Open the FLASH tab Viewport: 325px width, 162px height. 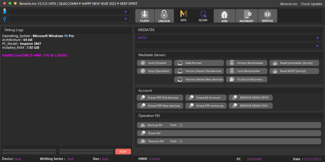click(145, 16)
